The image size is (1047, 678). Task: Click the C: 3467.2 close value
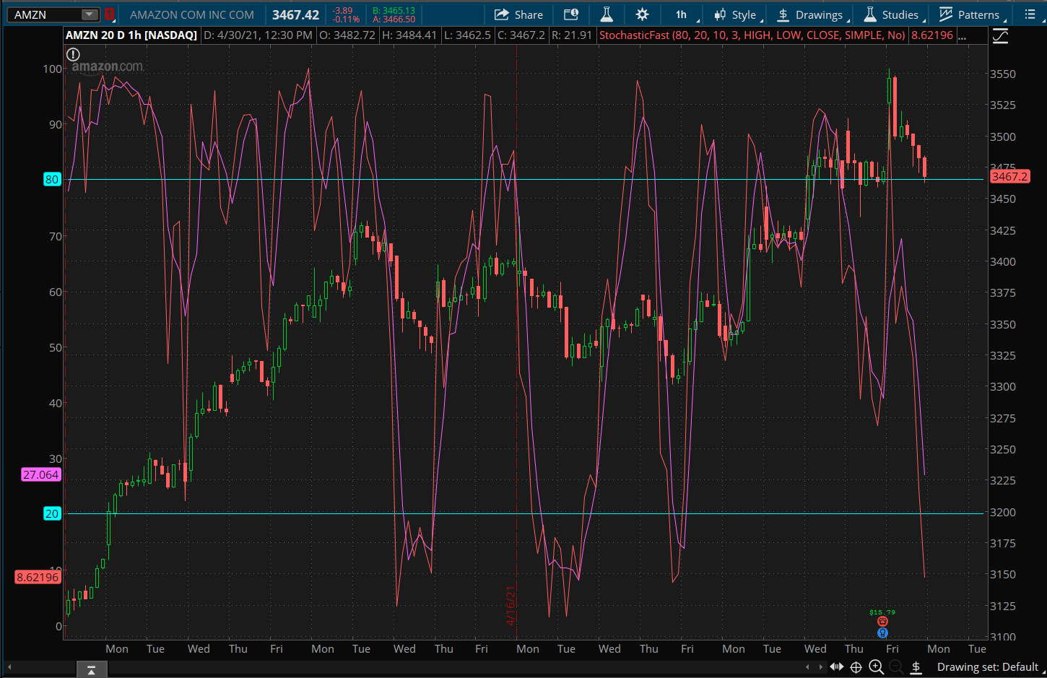point(521,35)
